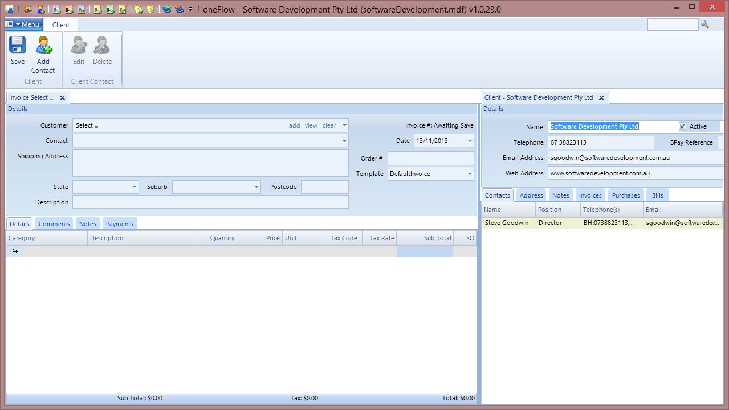729x410 pixels.
Task: Click the blue book with green arrow icon
Action: (167, 9)
